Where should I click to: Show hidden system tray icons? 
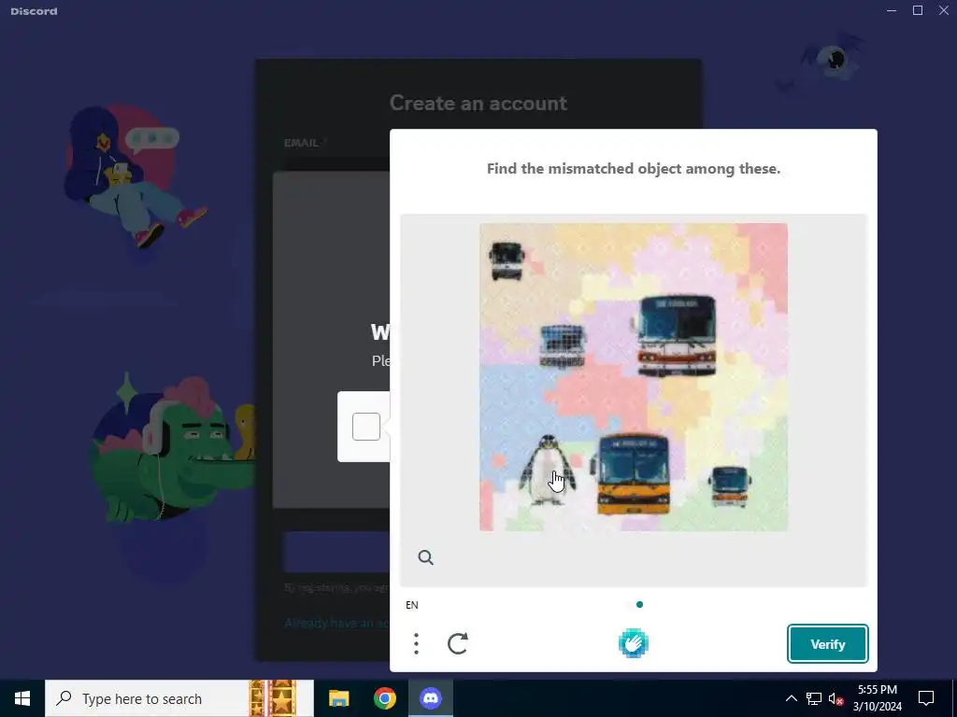[x=791, y=698]
